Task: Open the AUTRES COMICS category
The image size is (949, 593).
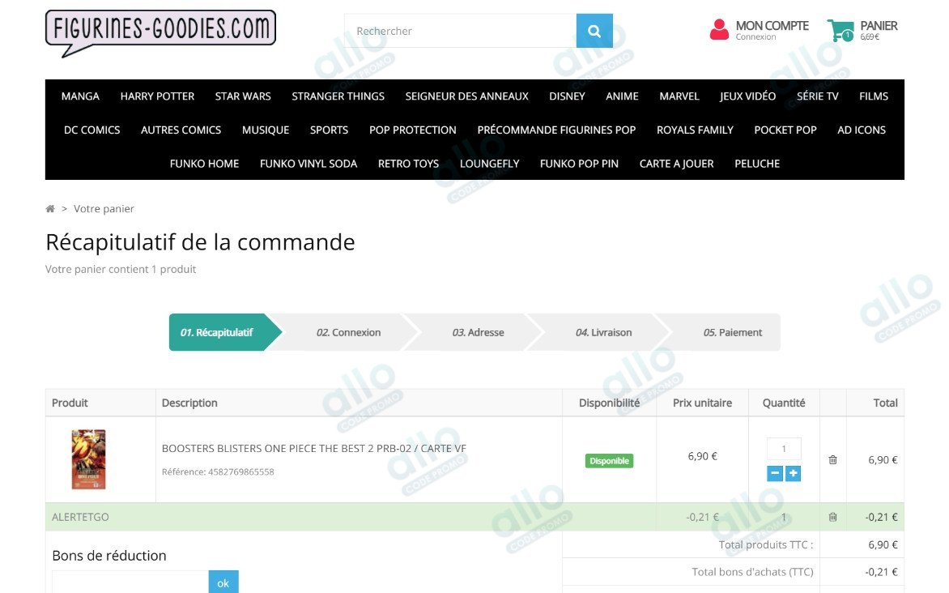Action: click(x=181, y=130)
